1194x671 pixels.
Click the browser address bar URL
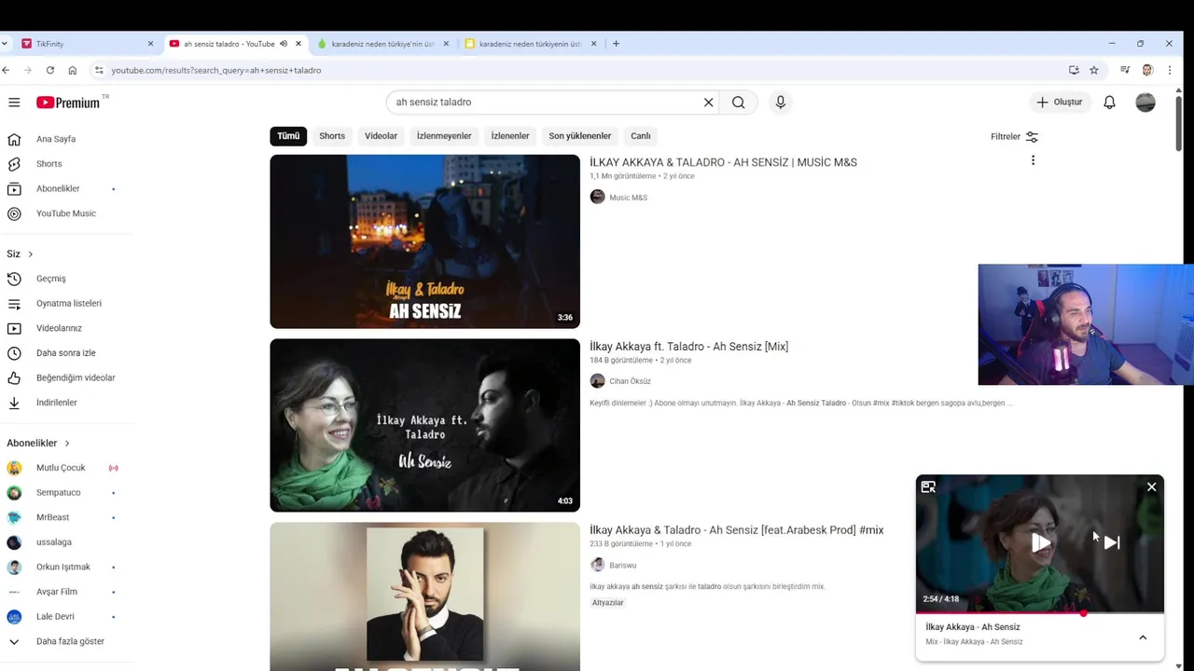215,70
